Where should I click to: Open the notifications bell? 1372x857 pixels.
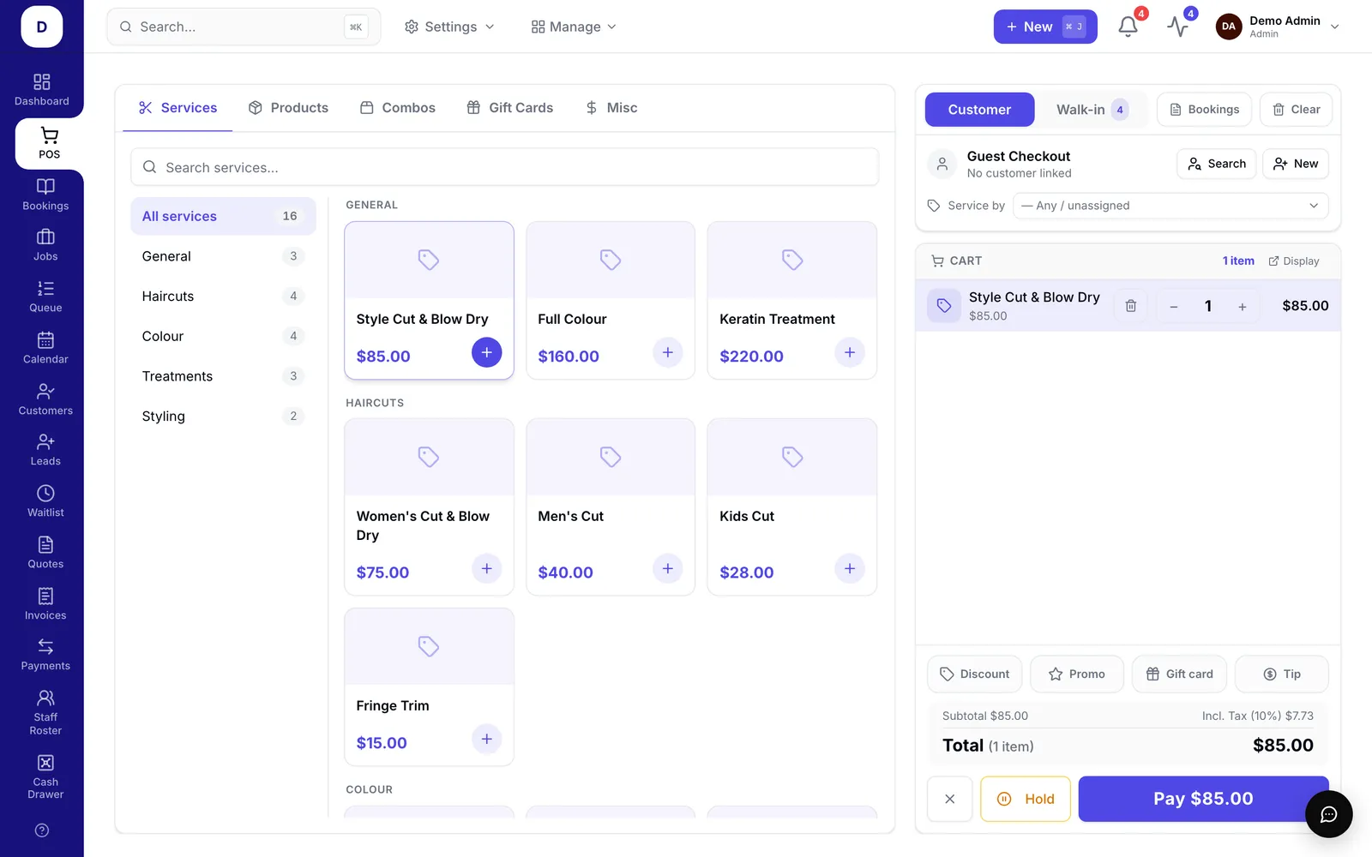(1128, 27)
